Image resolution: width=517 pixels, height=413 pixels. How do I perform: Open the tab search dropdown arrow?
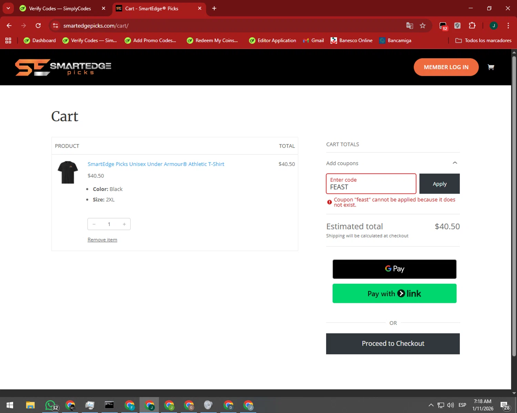pos(8,8)
